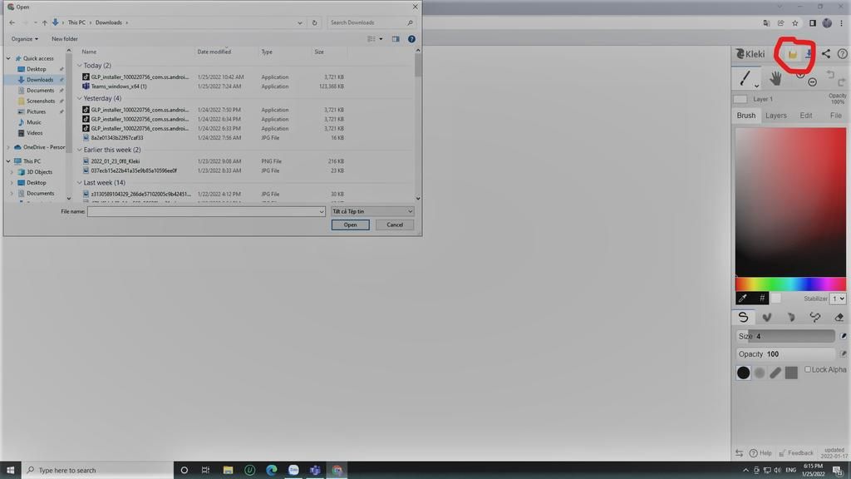Select the hand pan tool
The width and height of the screenshot is (851, 479).
point(775,78)
